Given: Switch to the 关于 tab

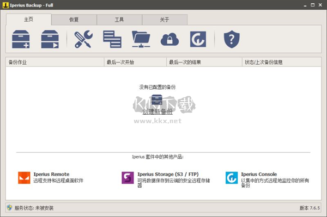Looking at the screenshot, I should [165, 20].
